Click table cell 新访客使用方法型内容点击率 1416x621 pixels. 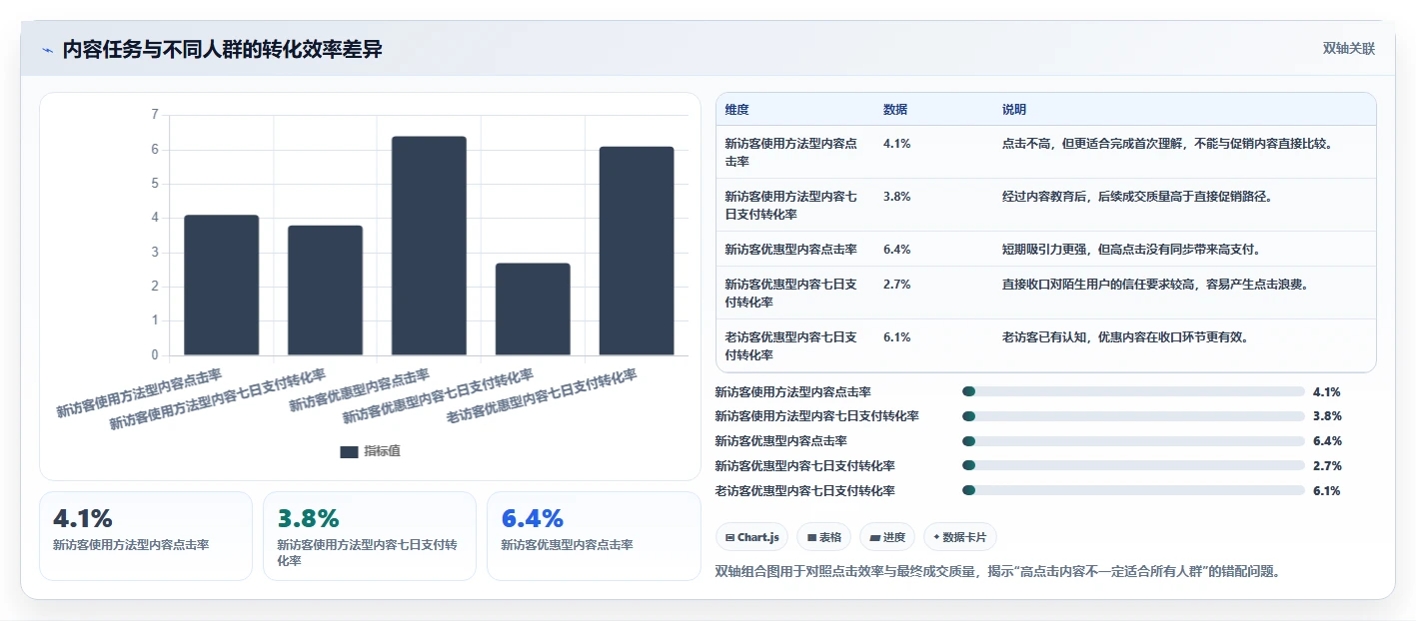[x=791, y=152]
